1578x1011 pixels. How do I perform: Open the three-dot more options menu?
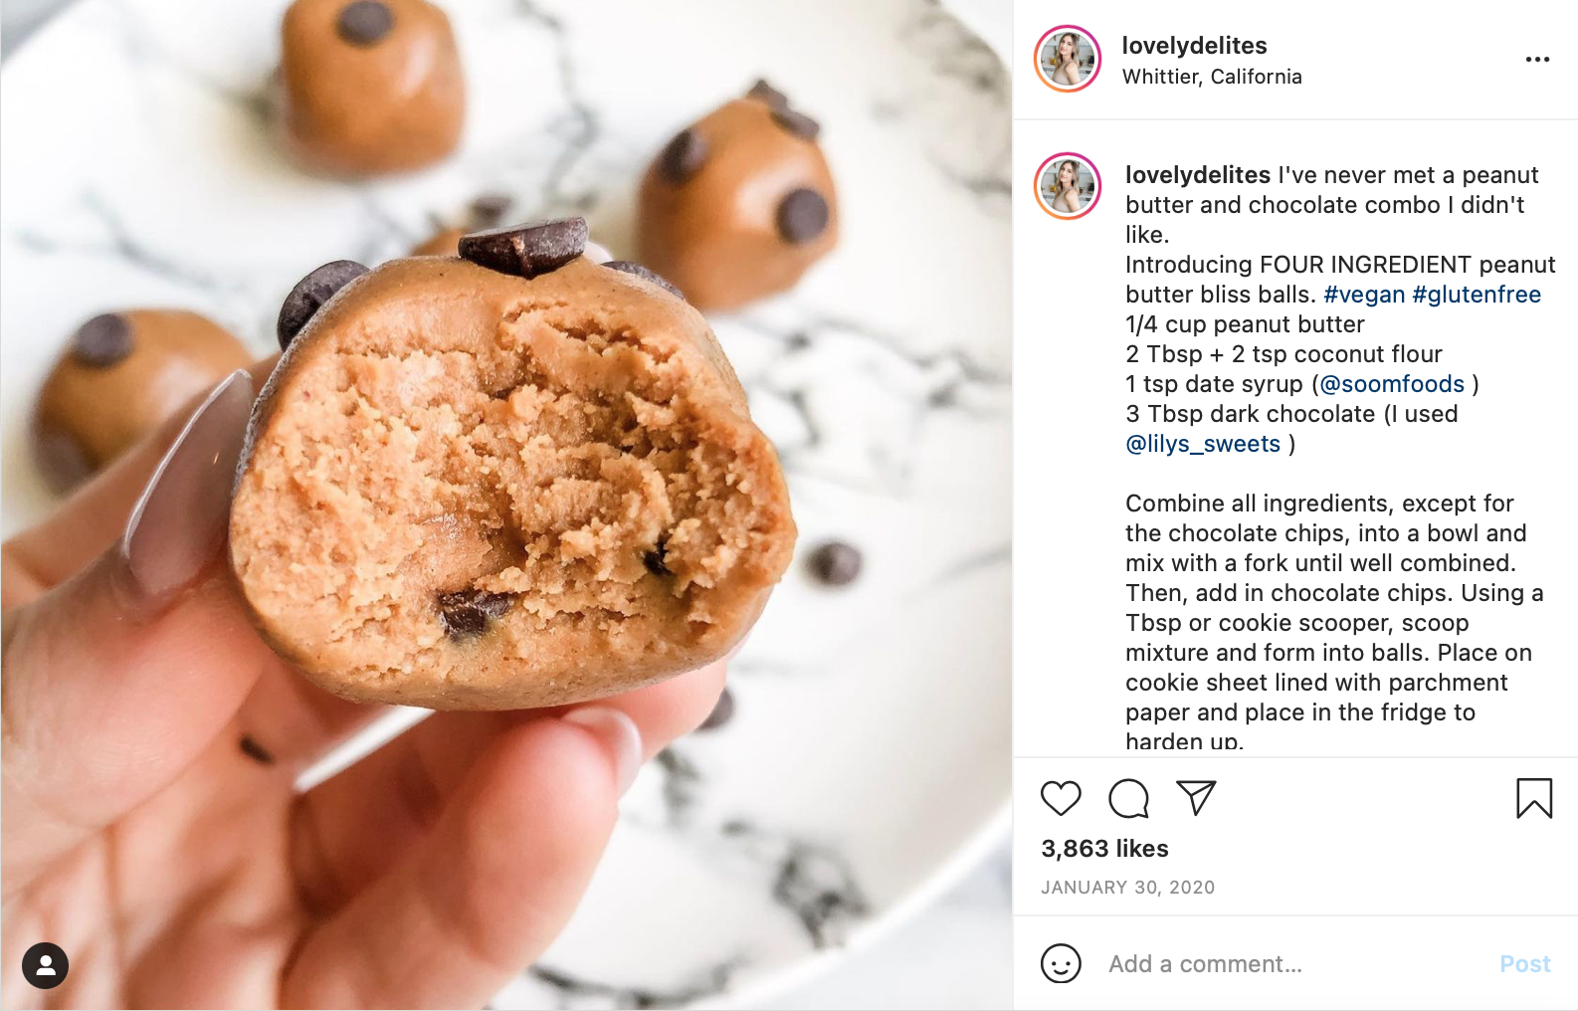pos(1537,60)
